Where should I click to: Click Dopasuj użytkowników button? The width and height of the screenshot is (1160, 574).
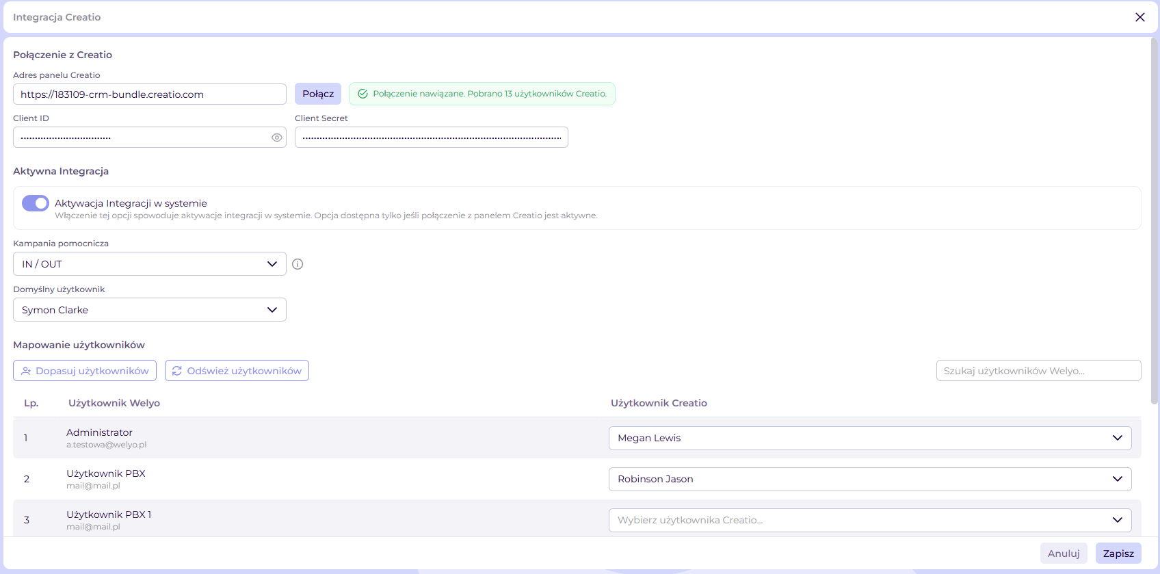pyautogui.click(x=85, y=371)
